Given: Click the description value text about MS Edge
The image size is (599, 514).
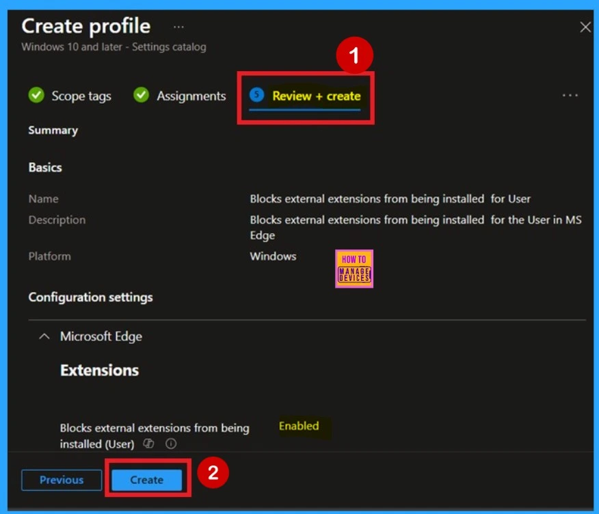Looking at the screenshot, I should tap(416, 228).
